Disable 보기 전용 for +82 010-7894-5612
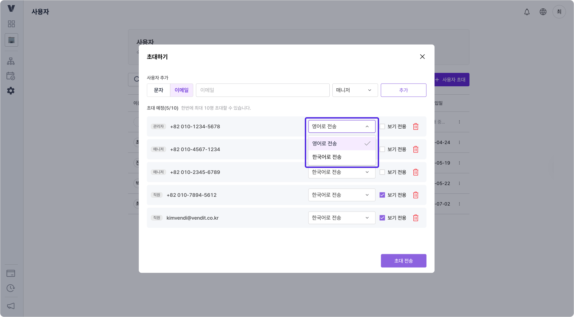This screenshot has width=574, height=317. 382,195
